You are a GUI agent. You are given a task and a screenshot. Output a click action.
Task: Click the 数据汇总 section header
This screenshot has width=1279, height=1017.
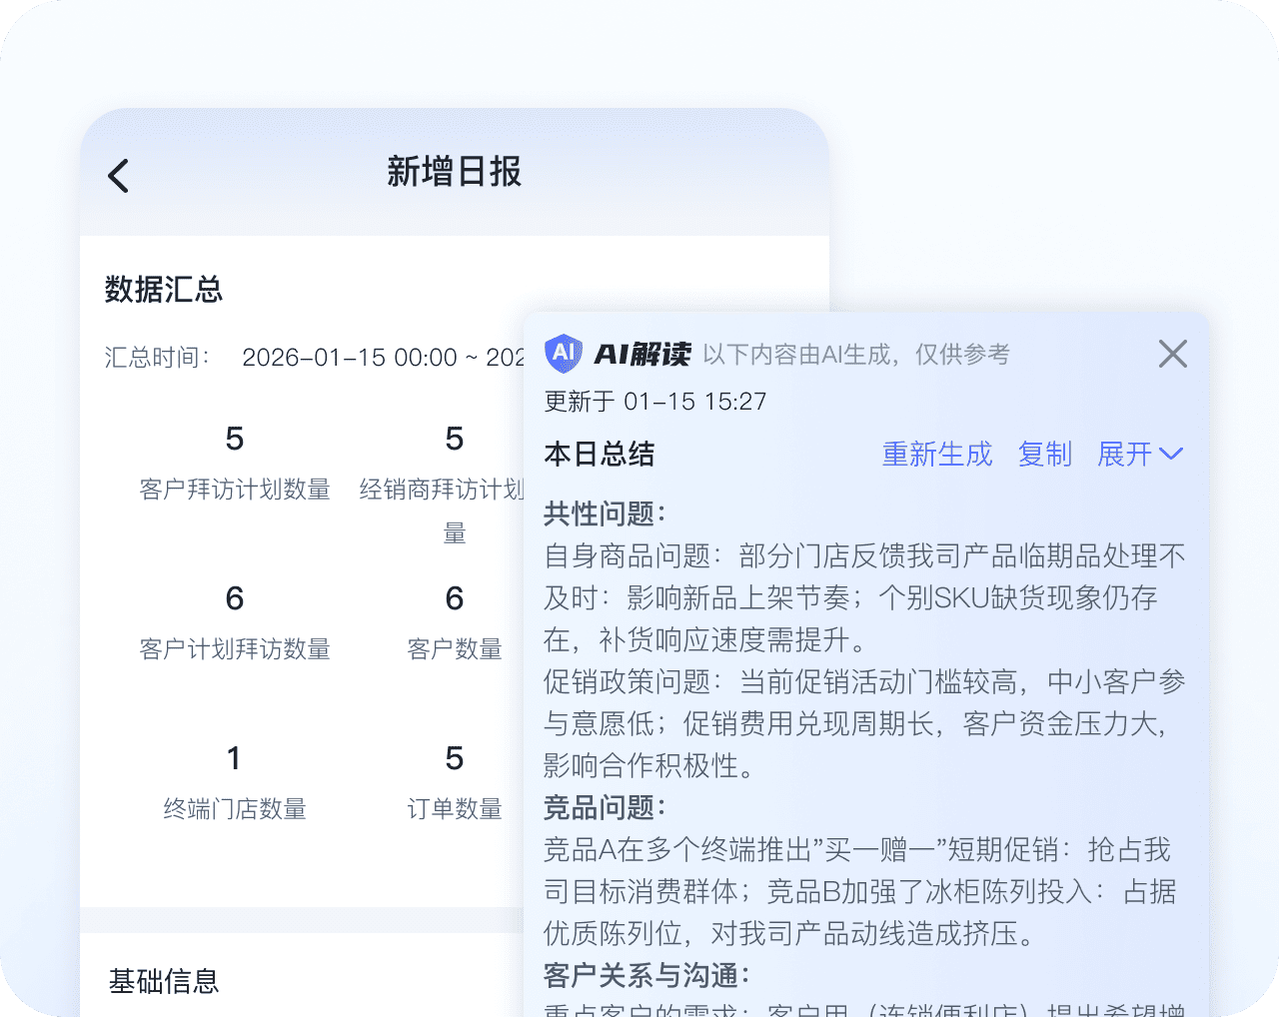[x=164, y=290]
